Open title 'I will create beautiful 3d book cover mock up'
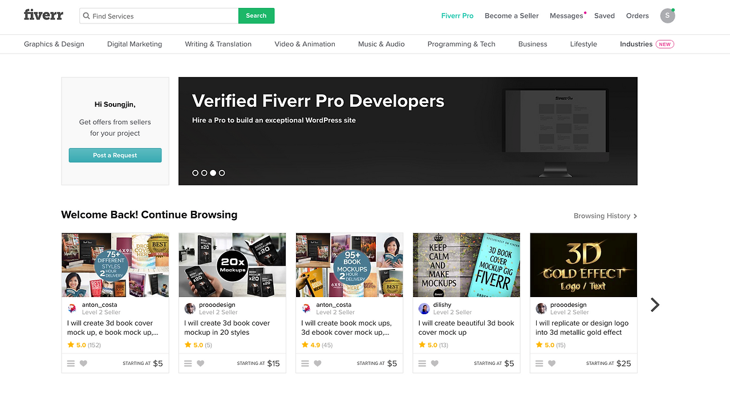This screenshot has width=730, height=402. [x=467, y=328]
